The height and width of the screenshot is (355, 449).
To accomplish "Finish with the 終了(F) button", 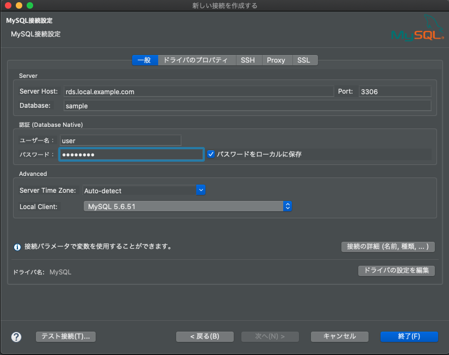I will (x=409, y=336).
